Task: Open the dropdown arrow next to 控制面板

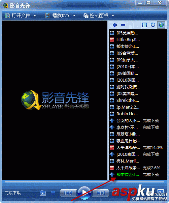Action: coord(113,16)
